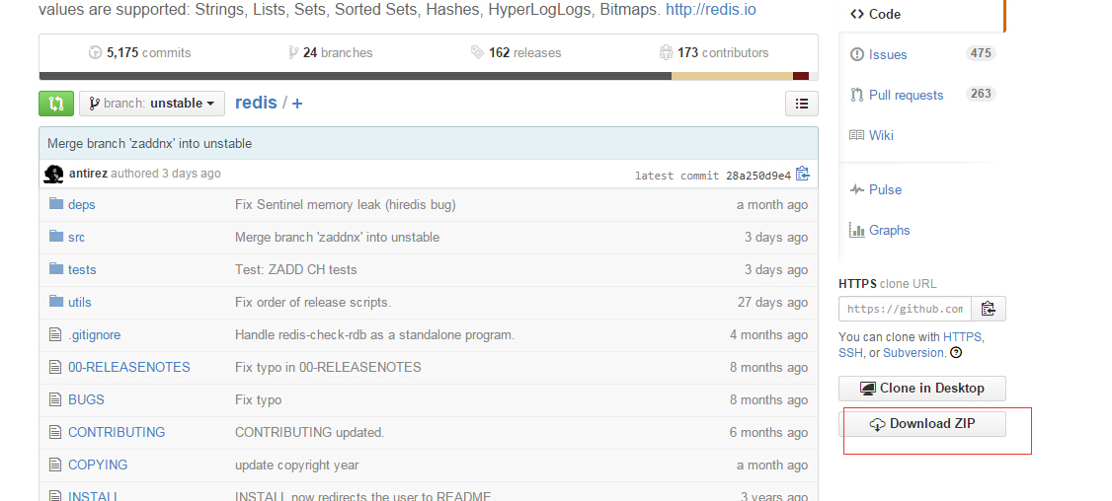Viewport: 1112px width, 501px height.
Task: Open the .gitignore file
Action: [x=95, y=335]
